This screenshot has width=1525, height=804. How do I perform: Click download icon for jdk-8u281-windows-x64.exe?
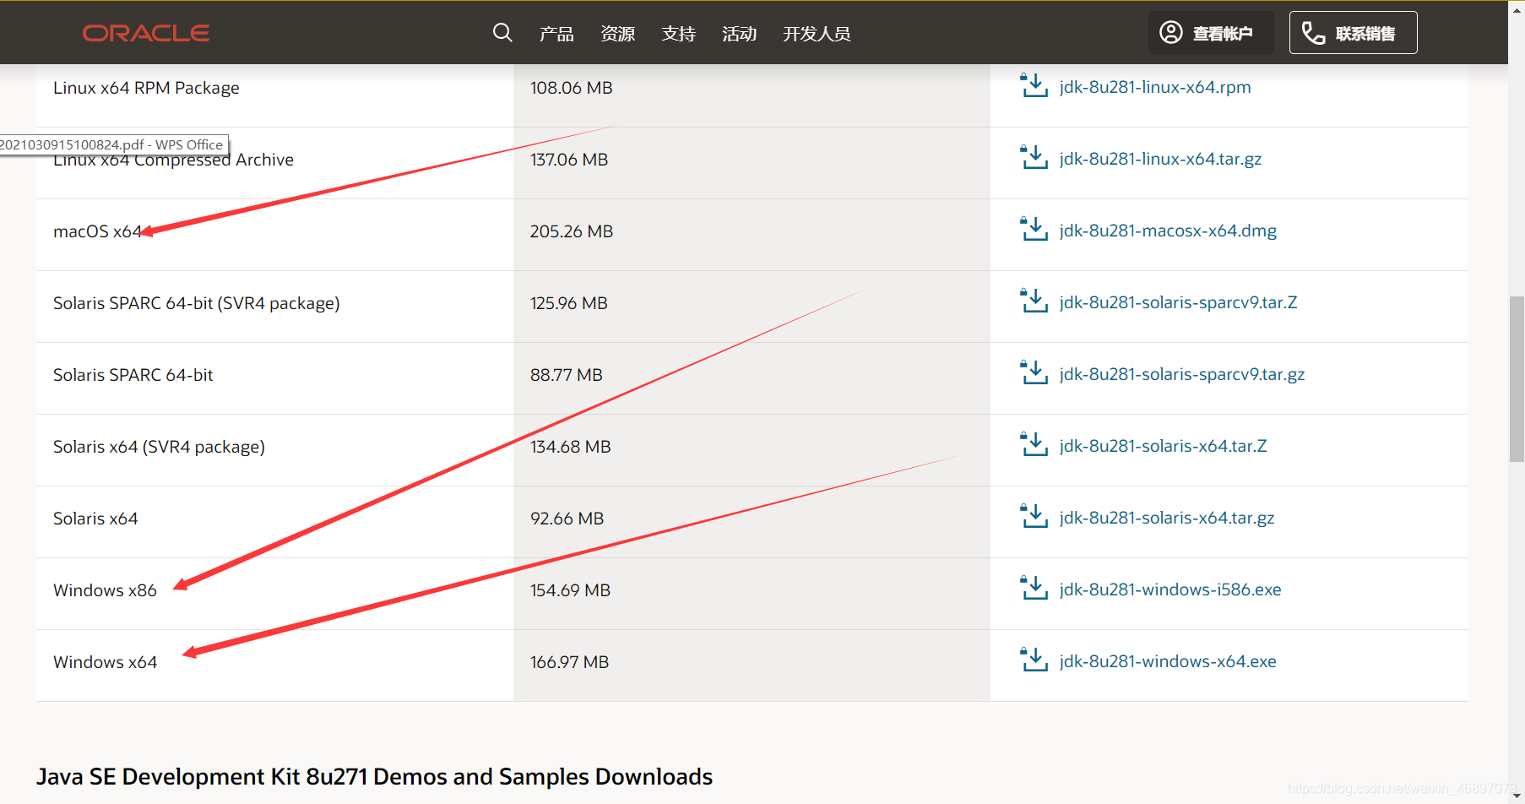(x=1034, y=660)
